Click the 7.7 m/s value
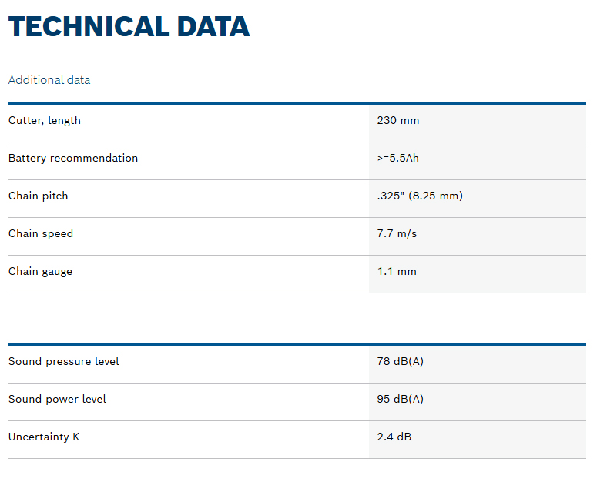The height and width of the screenshot is (479, 597). pos(397,233)
